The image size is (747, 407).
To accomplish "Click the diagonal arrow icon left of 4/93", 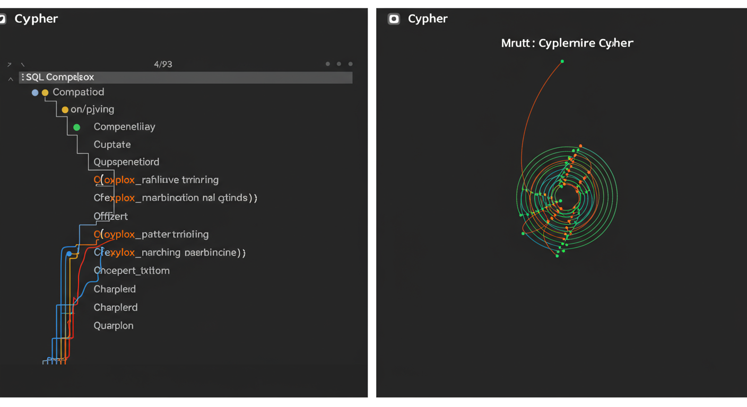I will point(9,65).
